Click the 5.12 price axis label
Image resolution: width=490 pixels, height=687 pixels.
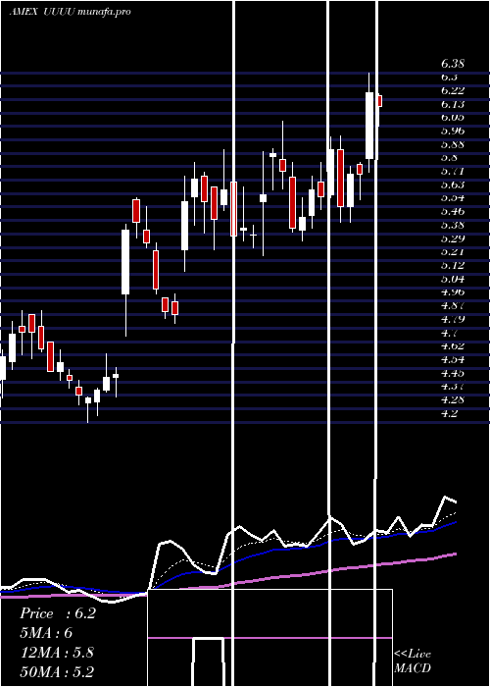(x=453, y=265)
